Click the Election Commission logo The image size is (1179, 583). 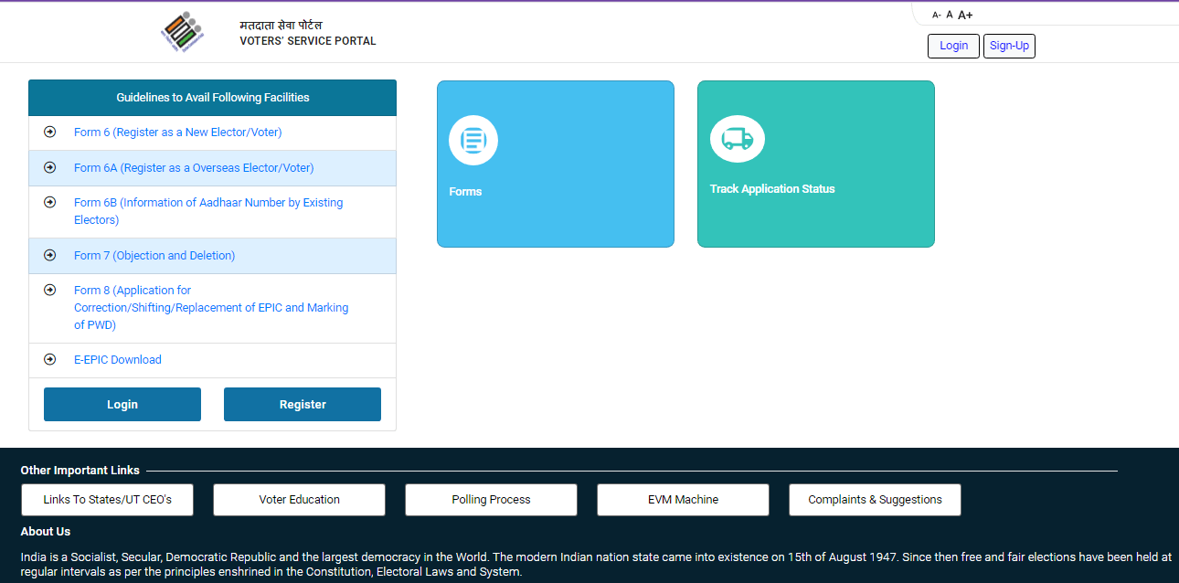click(x=182, y=30)
